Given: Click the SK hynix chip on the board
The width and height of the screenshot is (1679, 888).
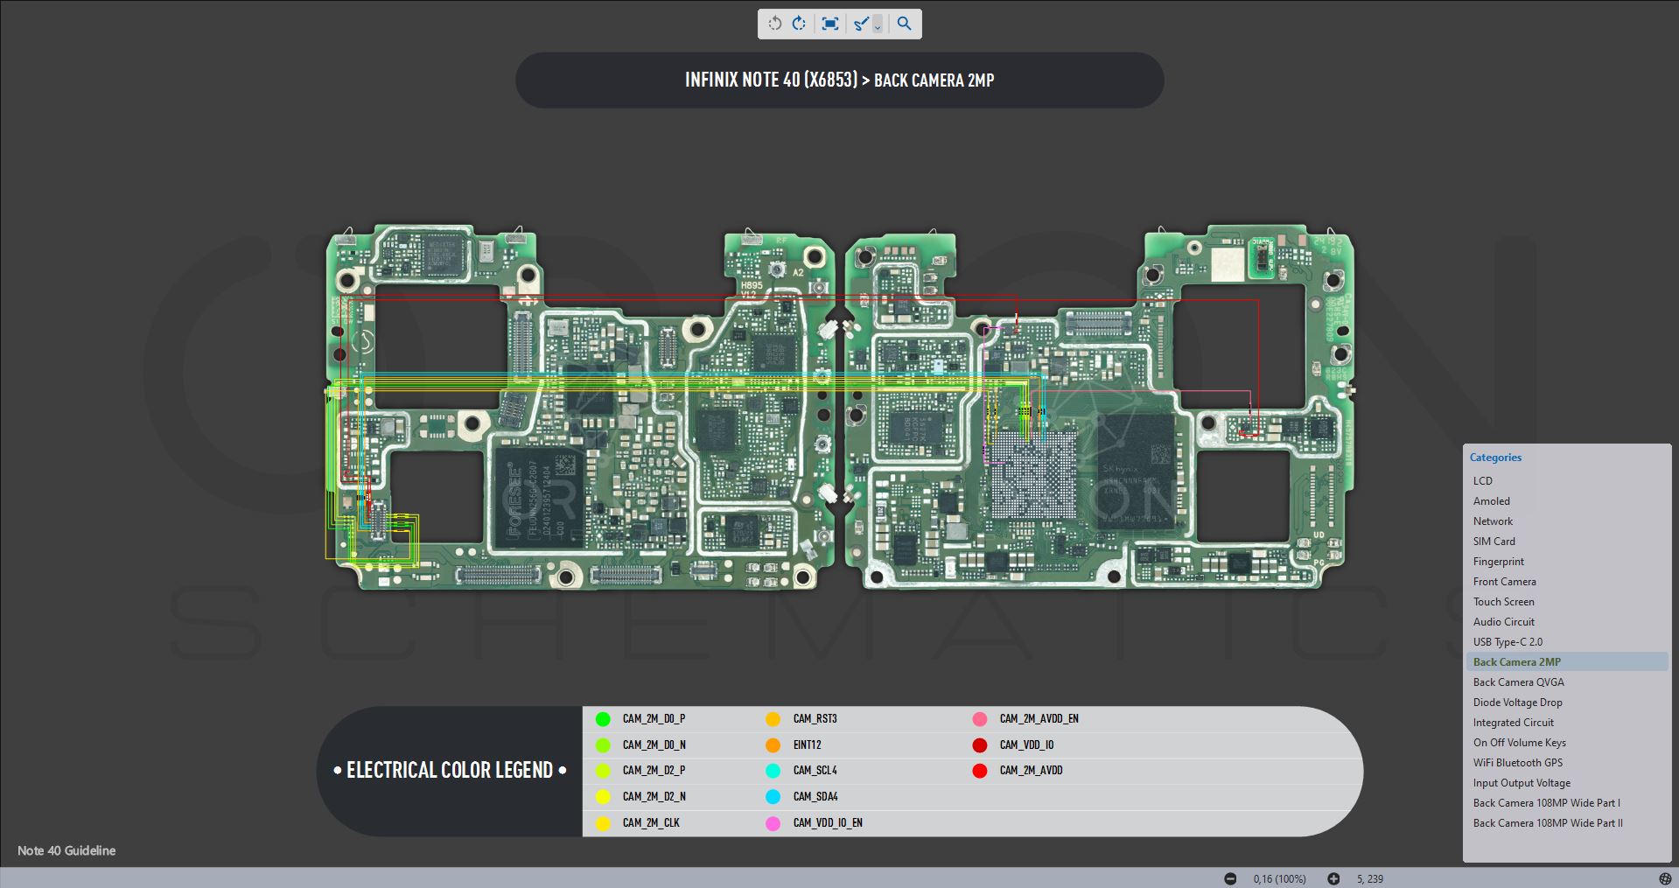Looking at the screenshot, I should tap(1136, 471).
